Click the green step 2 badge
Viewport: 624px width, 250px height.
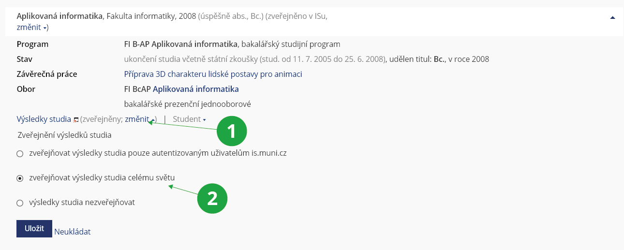click(212, 199)
